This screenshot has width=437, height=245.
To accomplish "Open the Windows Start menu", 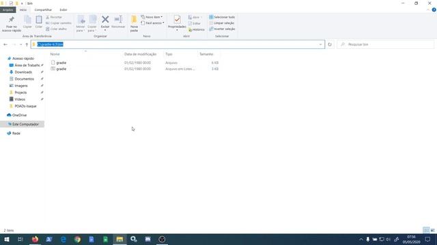I will 6,239.
